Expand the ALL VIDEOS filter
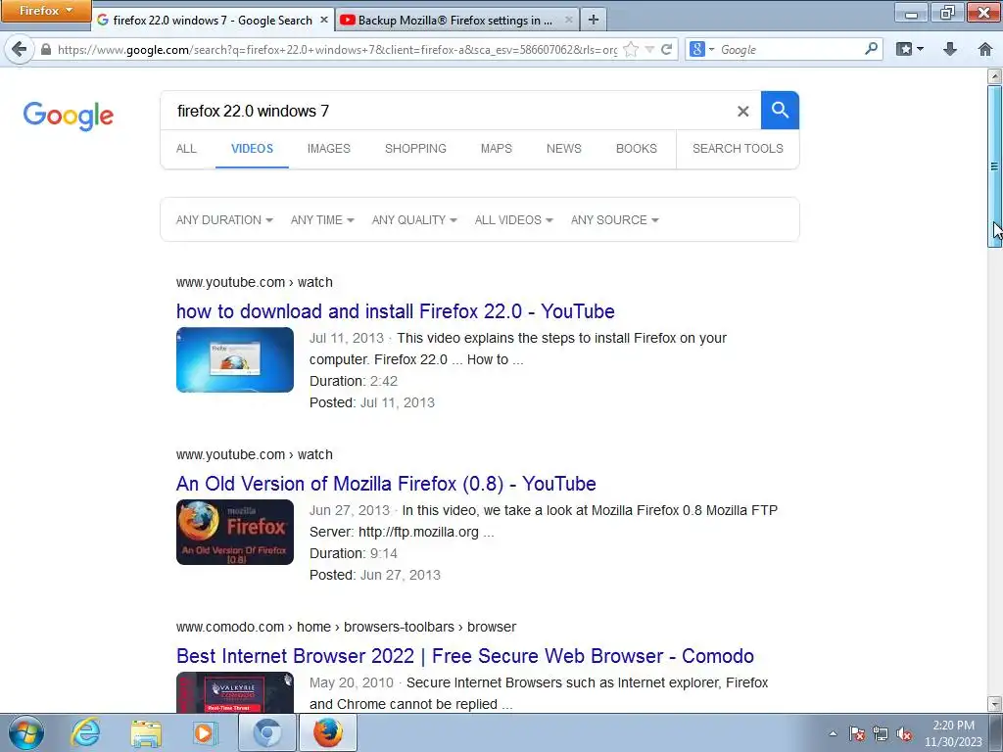 [513, 220]
